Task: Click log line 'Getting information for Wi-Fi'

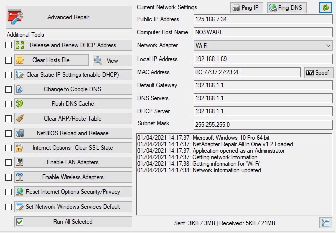Action: 199,164
